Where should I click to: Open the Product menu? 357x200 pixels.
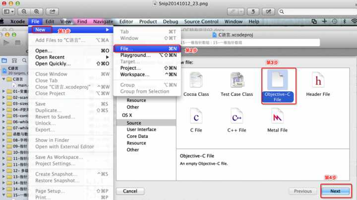click(148, 21)
